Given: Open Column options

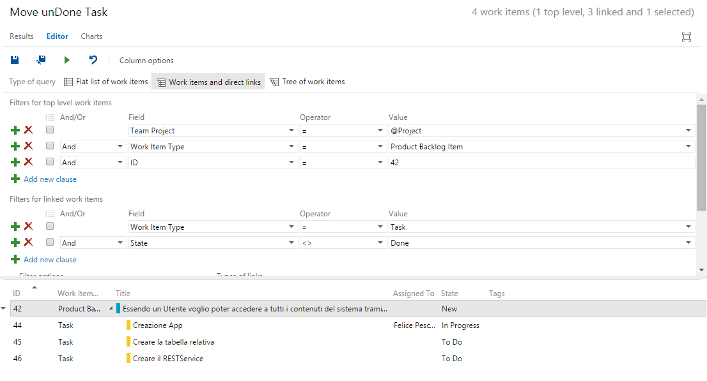Looking at the screenshot, I should 146,61.
